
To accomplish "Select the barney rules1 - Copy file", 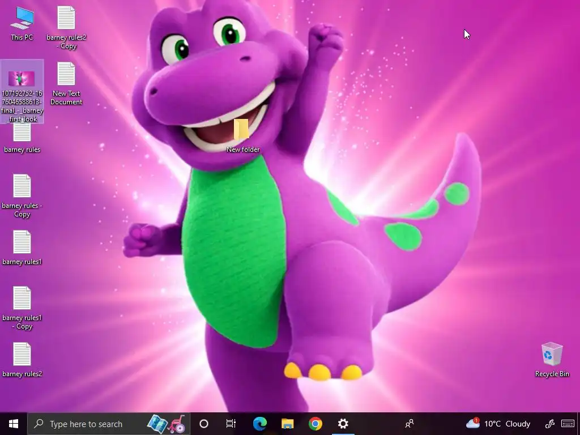I will (x=22, y=309).
